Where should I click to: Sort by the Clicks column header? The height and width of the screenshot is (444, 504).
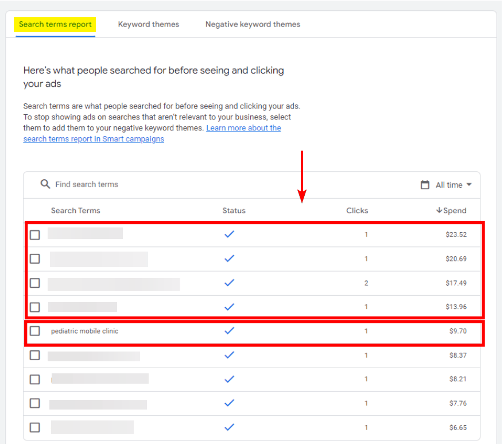[357, 210]
